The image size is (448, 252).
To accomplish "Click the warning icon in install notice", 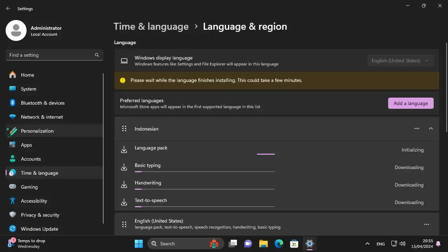I will click(x=122, y=80).
